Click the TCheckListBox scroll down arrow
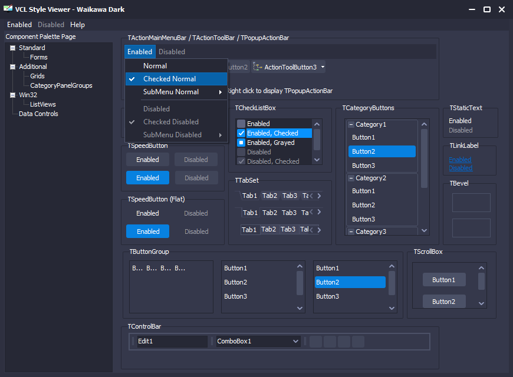Image resolution: width=513 pixels, height=377 pixels. 317,160
